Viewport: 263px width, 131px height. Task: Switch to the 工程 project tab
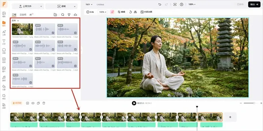(14, 15)
